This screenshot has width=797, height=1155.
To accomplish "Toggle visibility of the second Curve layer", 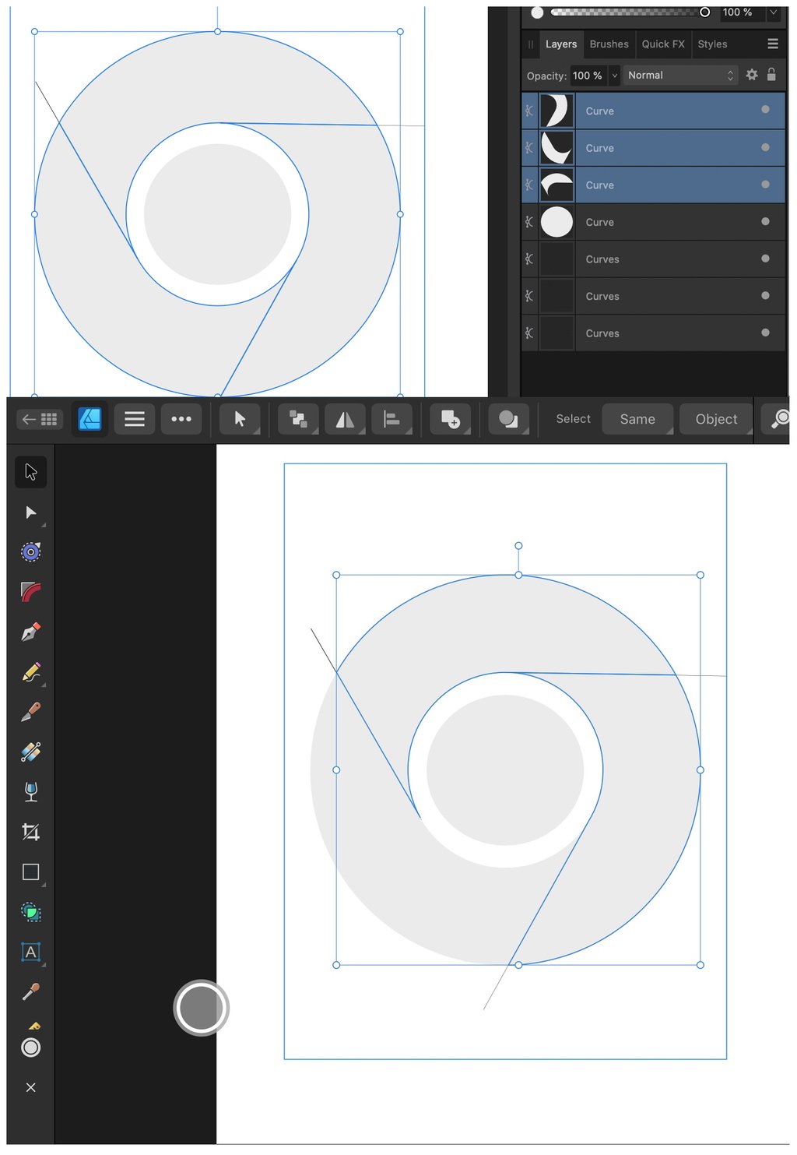I will (765, 147).
